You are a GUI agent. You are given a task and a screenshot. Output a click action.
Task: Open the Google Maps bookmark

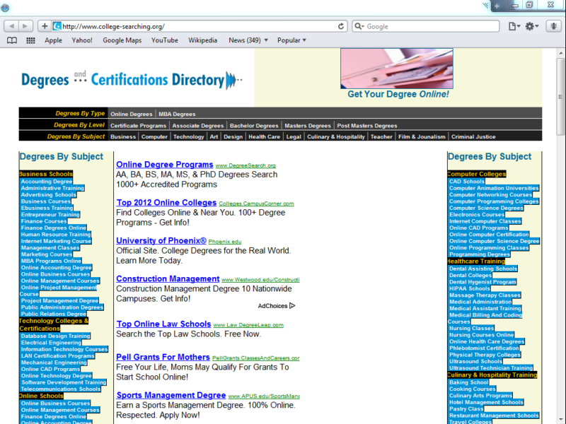coord(122,40)
